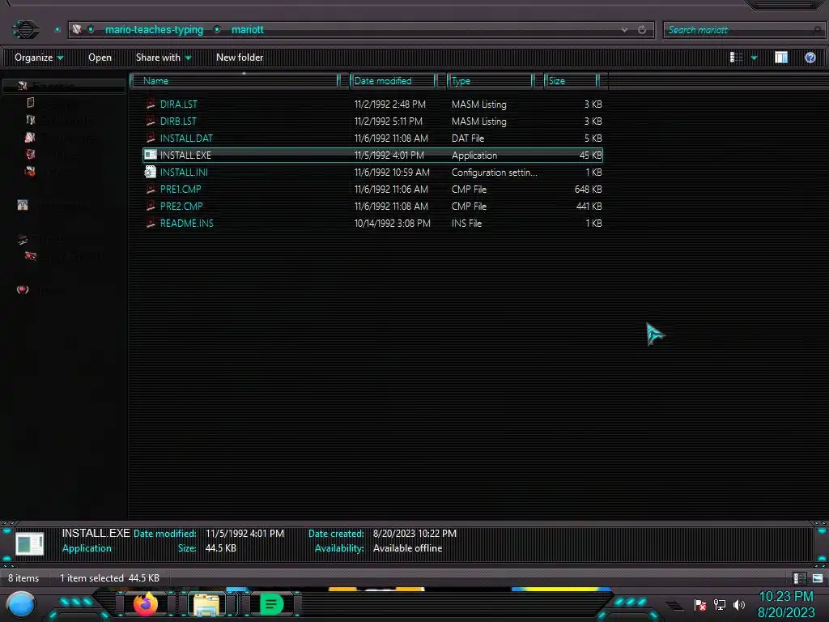Screen dimensions: 829x622
Task: Select the file name INSTALL.INI
Action: (184, 172)
